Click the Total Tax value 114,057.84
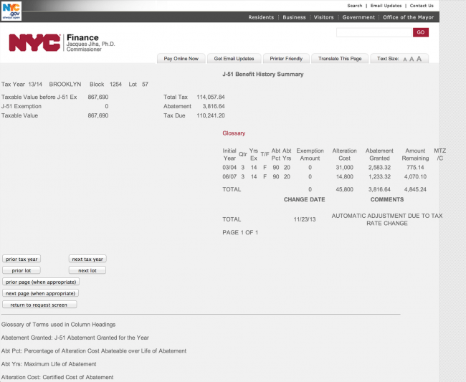 pos(211,97)
